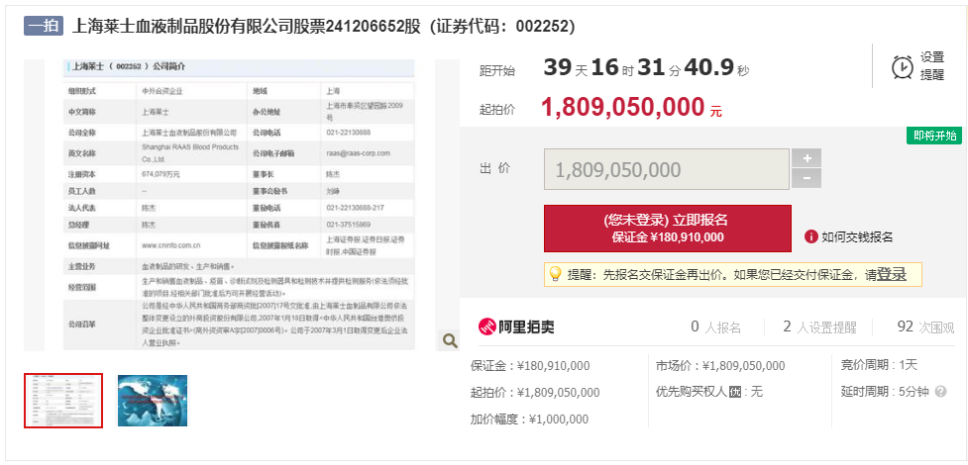968x465 pixels.
Task: Click 设置提醒 text
Action: tap(932, 66)
